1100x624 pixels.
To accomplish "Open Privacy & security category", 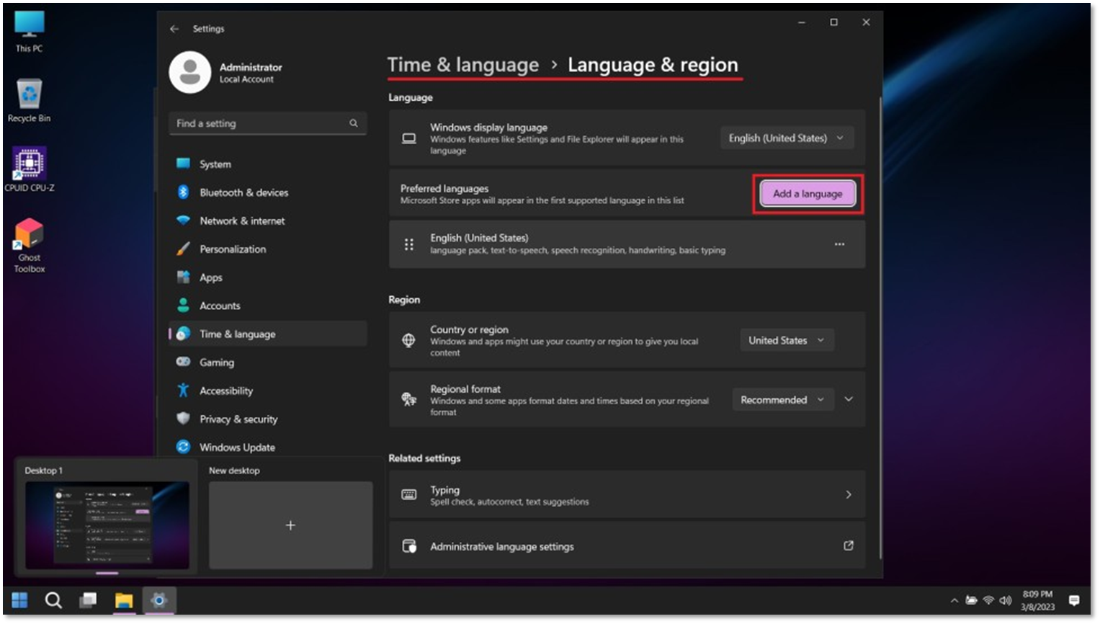I will [267, 419].
